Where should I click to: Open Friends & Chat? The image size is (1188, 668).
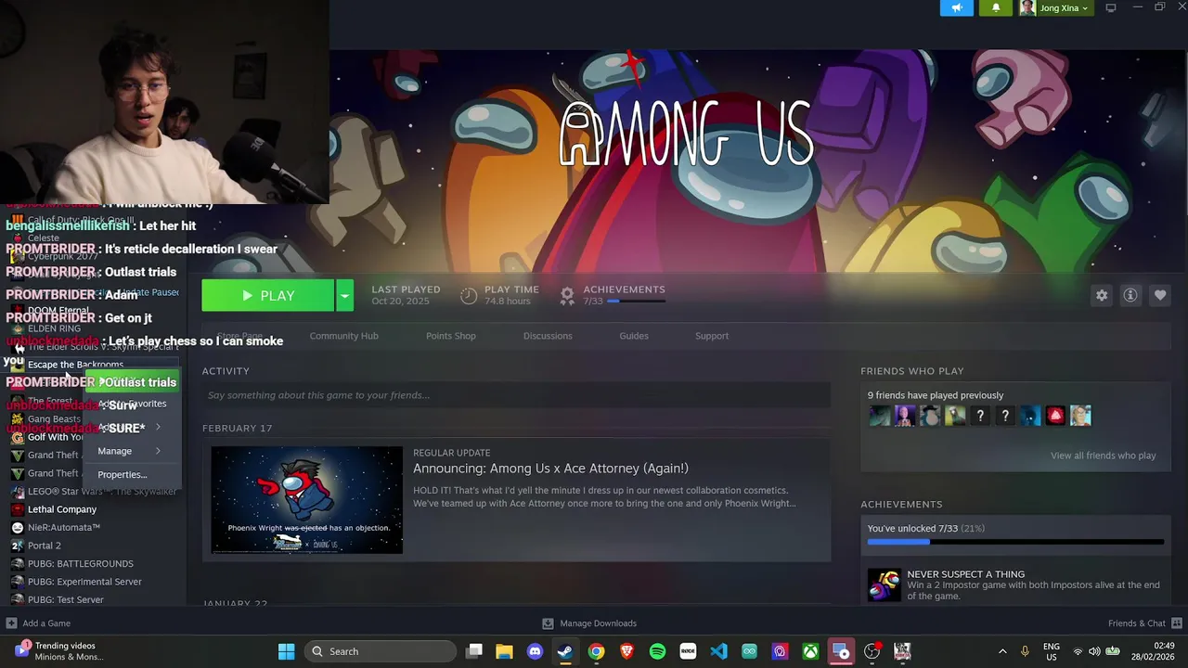(1145, 623)
